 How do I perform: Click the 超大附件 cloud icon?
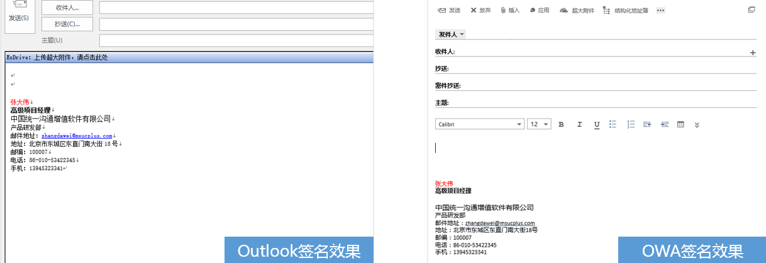pos(563,10)
